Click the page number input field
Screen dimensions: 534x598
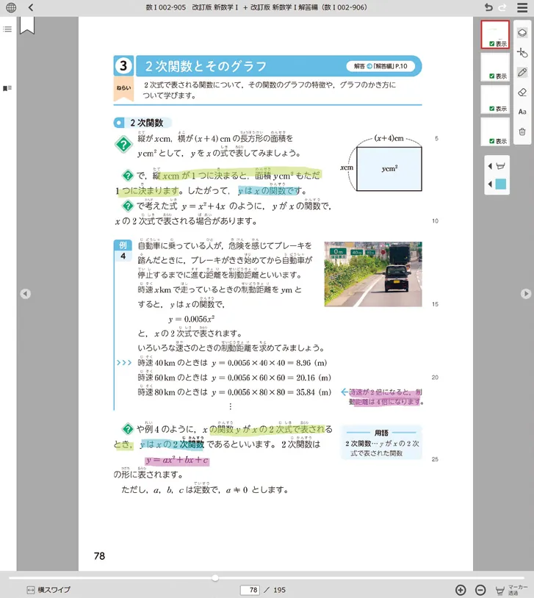pos(250,590)
